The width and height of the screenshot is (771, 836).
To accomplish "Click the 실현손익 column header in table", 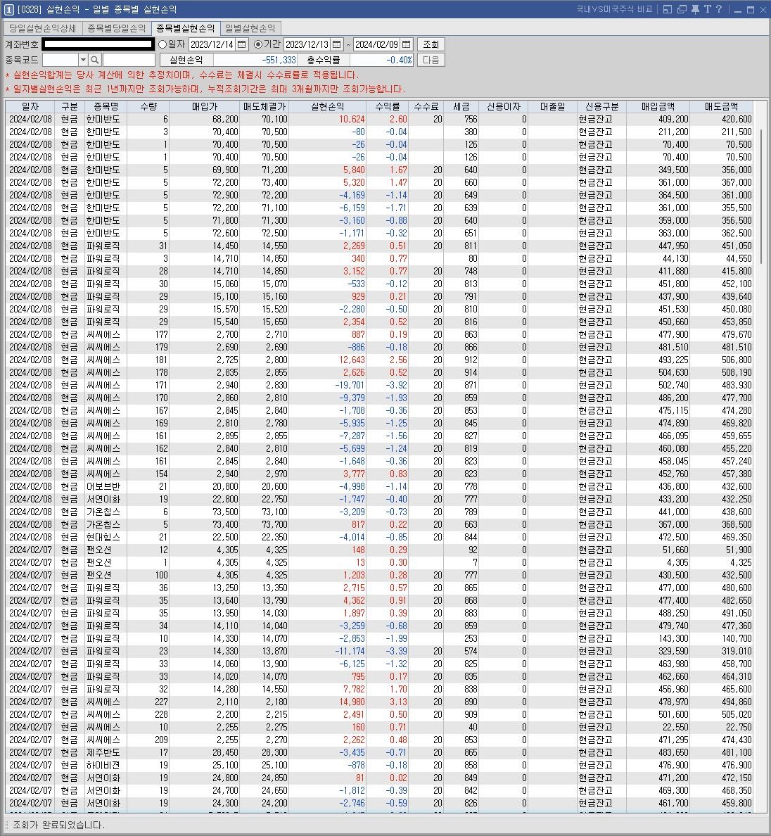I will pos(327,107).
